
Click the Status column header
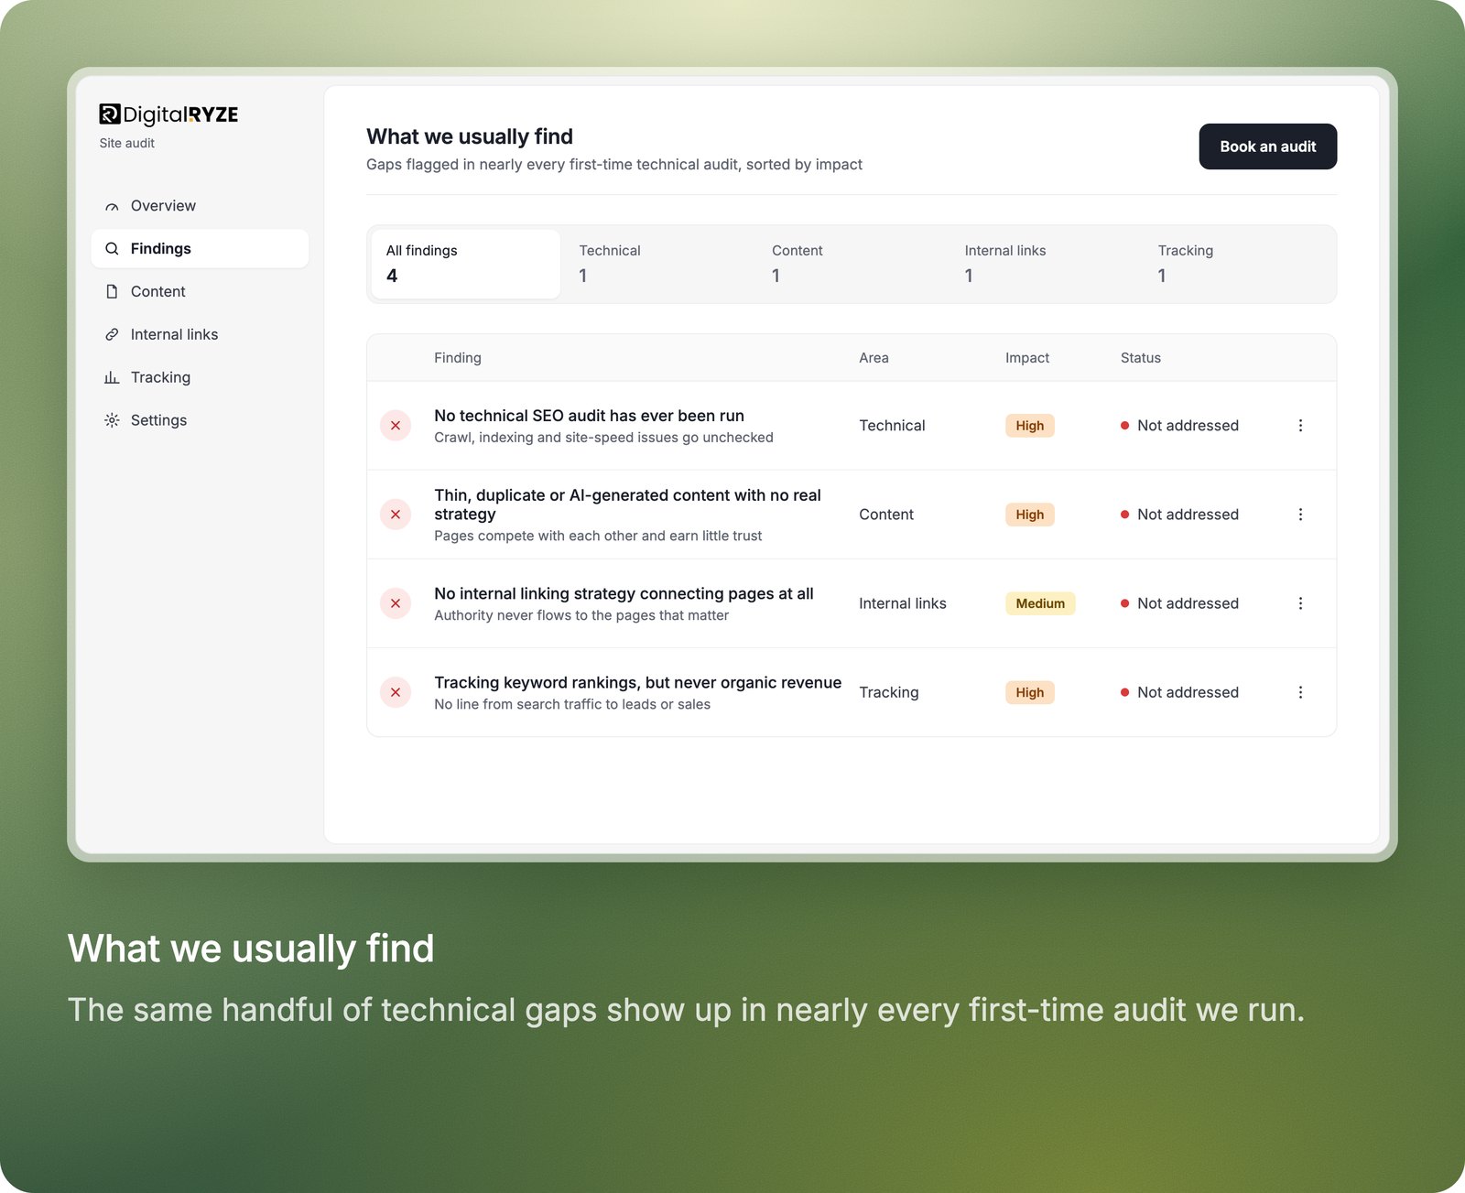[x=1141, y=358]
